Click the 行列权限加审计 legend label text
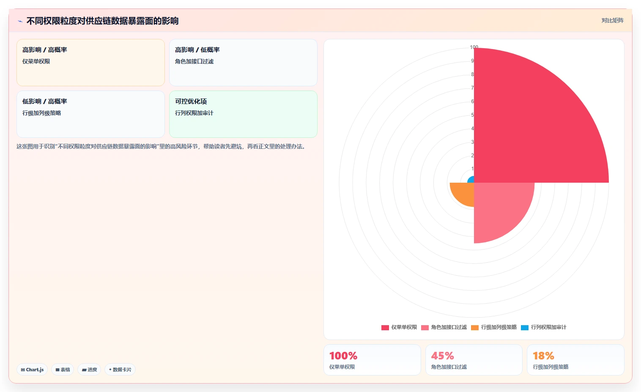Viewport: 641px width, 392px height. (548, 327)
